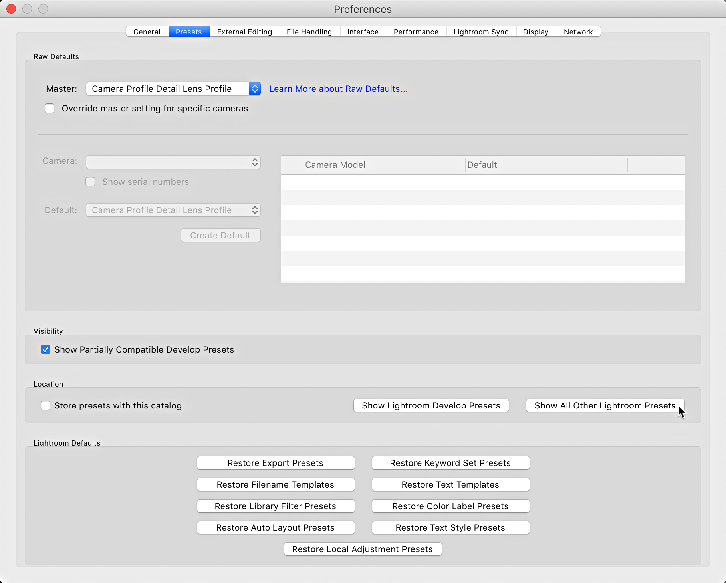Click Restore Text Style Presets
Viewport: 726px width, 583px height.
[x=450, y=527]
